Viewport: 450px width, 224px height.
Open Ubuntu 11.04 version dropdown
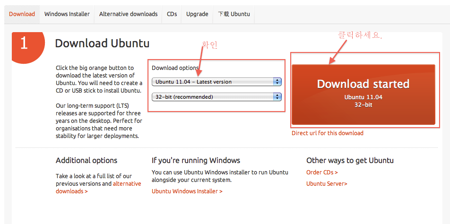[216, 82]
